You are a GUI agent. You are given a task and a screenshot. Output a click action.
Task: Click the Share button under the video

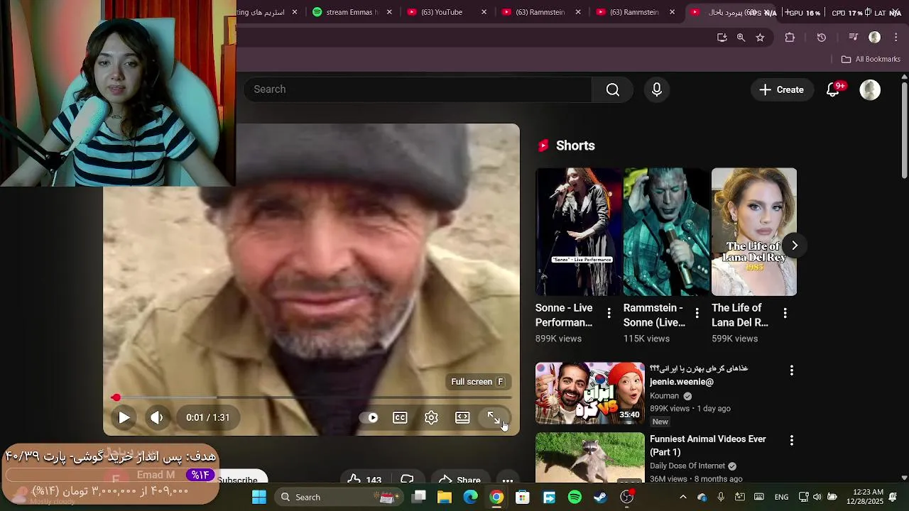point(459,480)
